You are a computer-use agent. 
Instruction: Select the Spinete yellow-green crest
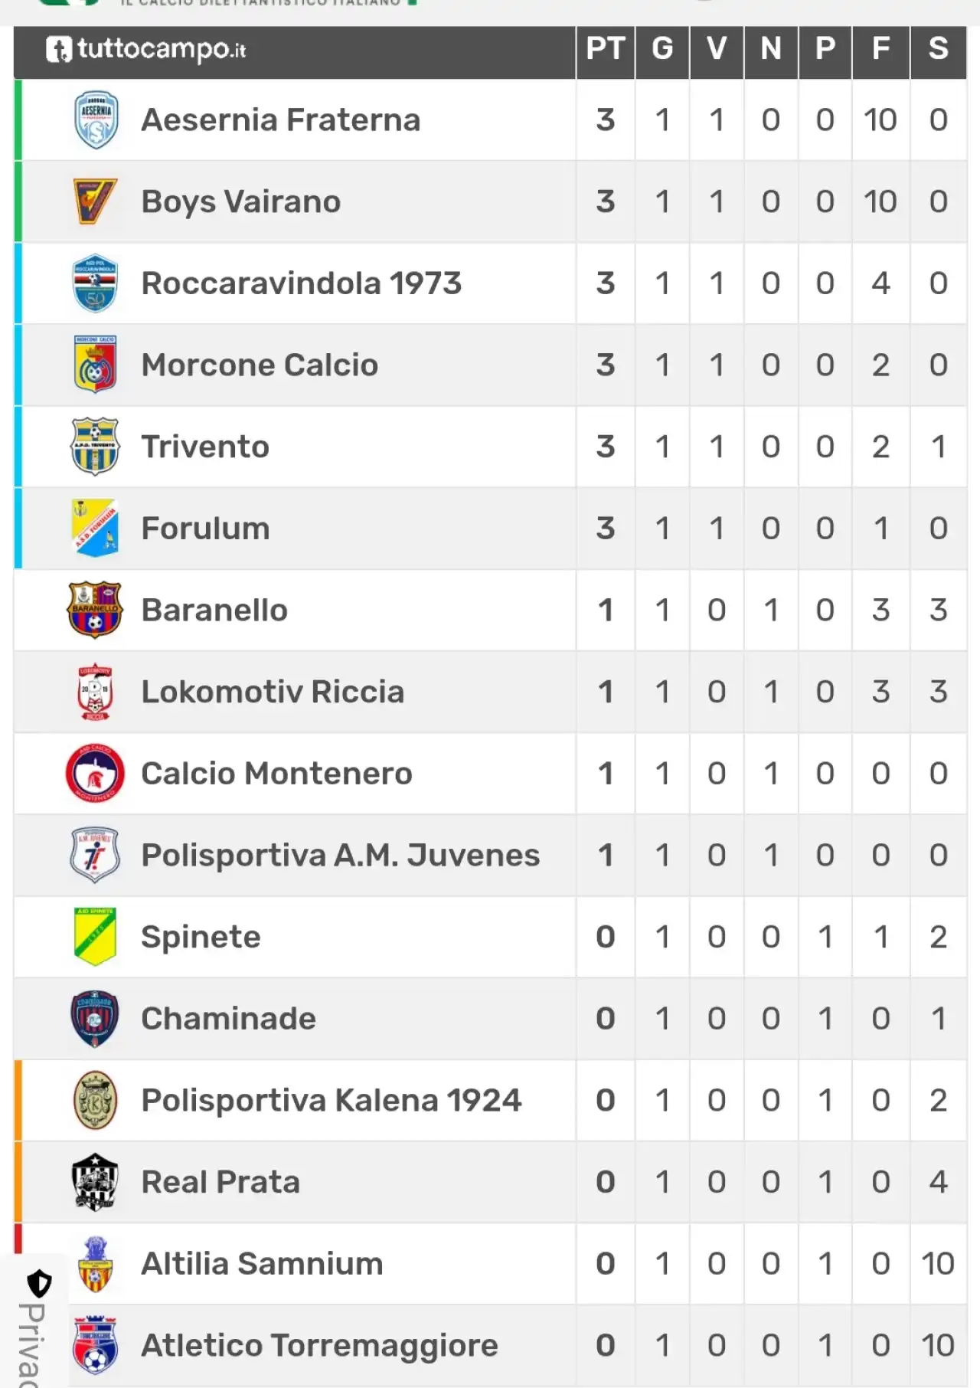[x=95, y=937]
